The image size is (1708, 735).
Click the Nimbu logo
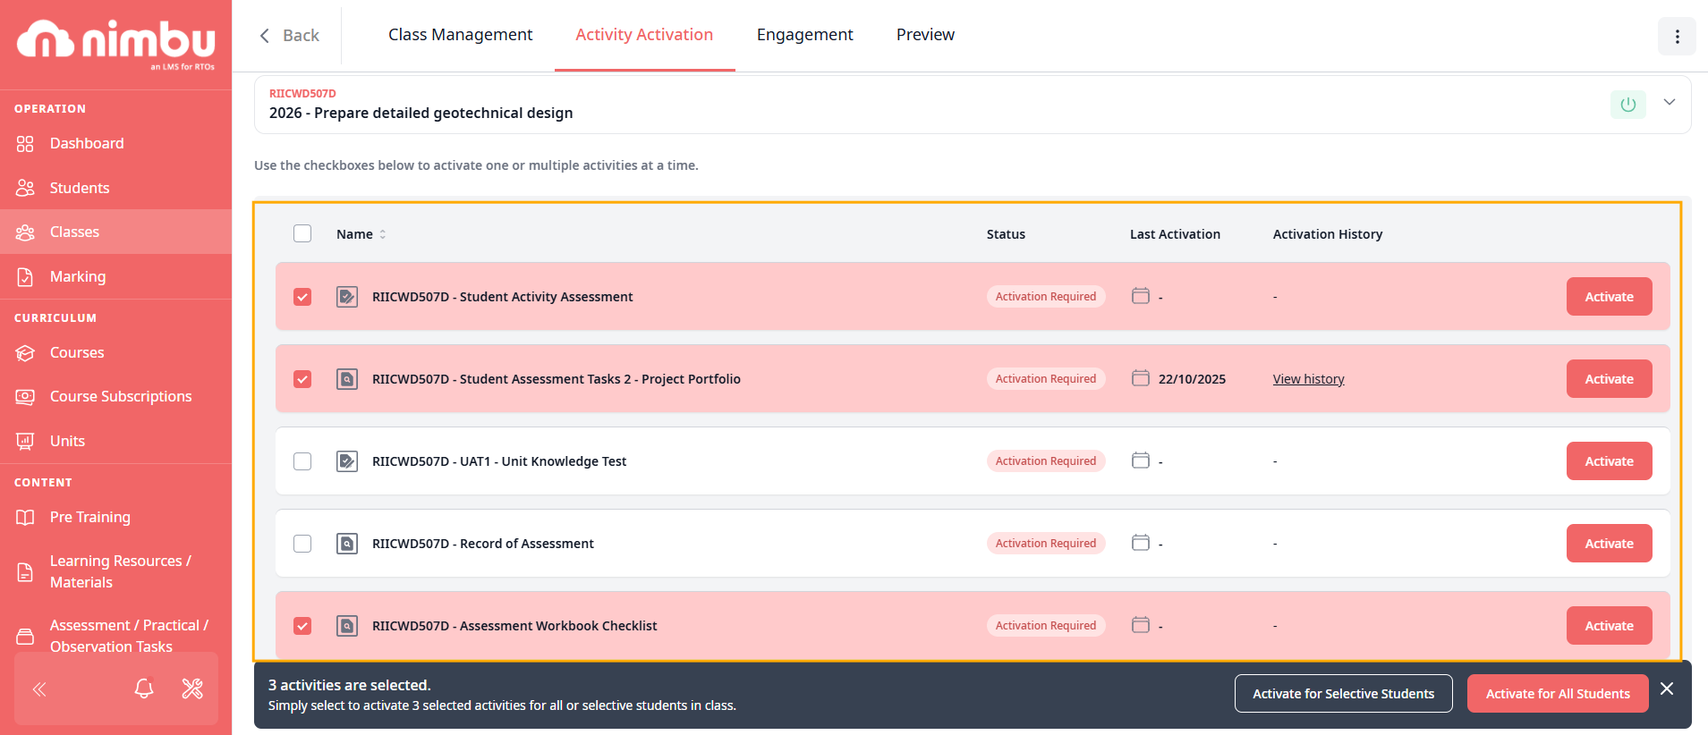(116, 42)
